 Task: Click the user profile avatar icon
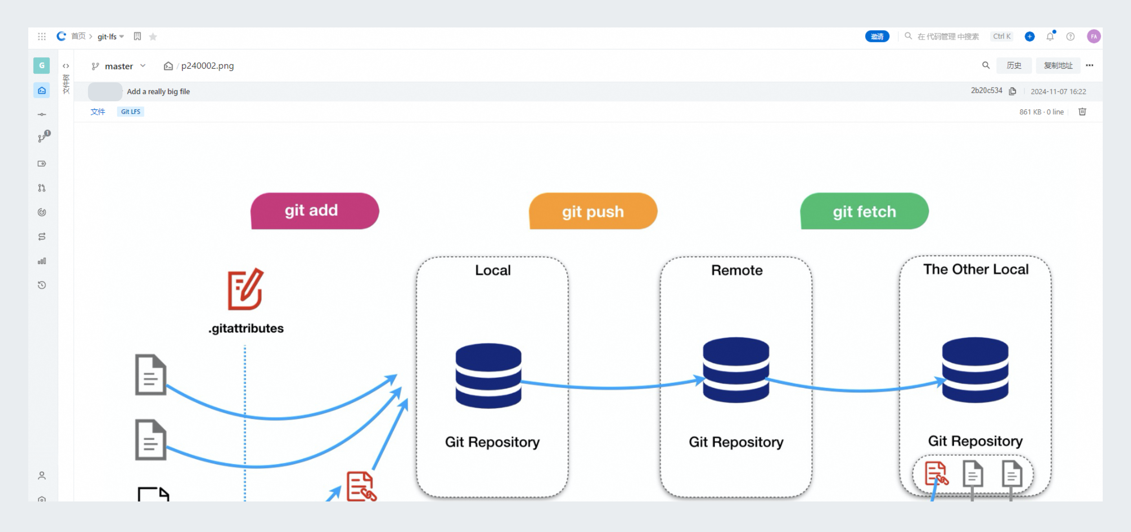[x=1094, y=36]
